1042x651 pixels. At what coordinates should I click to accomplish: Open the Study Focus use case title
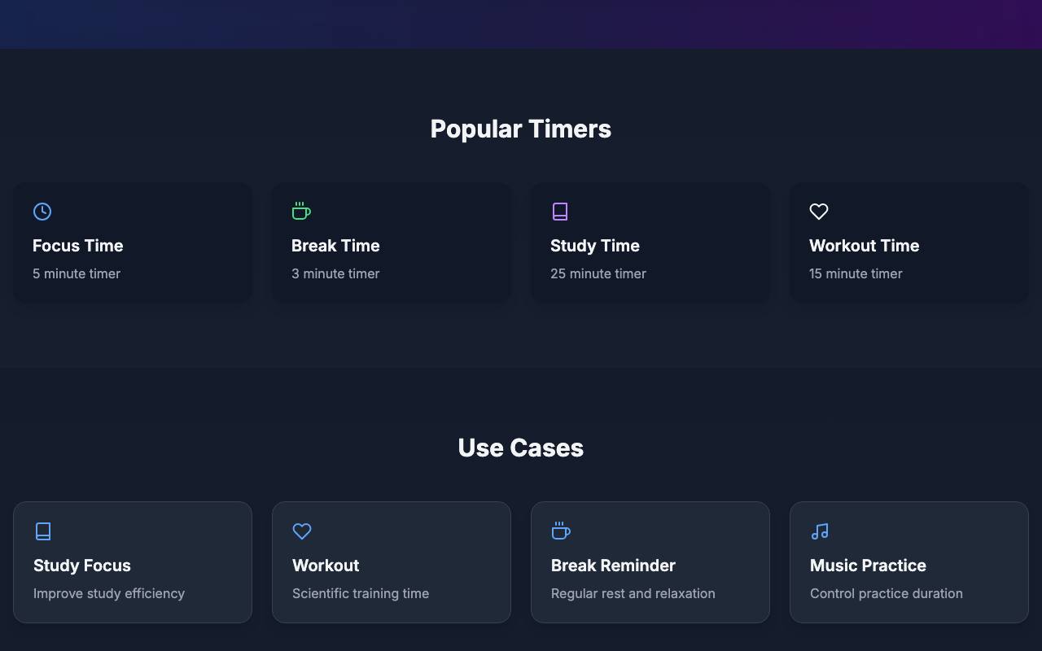click(82, 566)
